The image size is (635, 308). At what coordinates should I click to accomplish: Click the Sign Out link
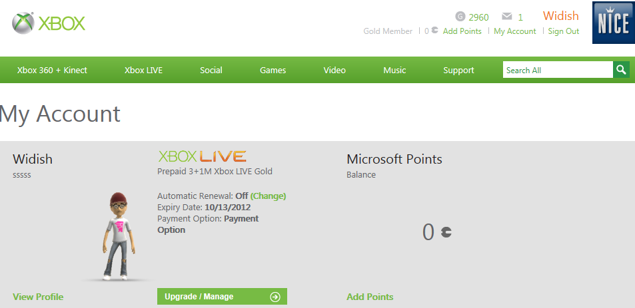pyautogui.click(x=563, y=31)
